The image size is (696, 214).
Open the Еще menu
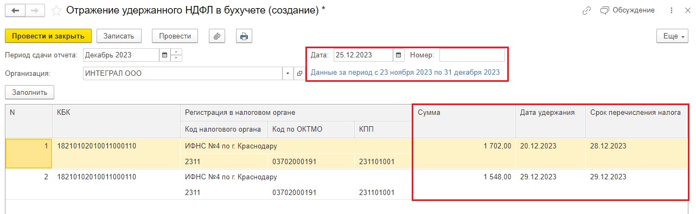click(x=672, y=36)
